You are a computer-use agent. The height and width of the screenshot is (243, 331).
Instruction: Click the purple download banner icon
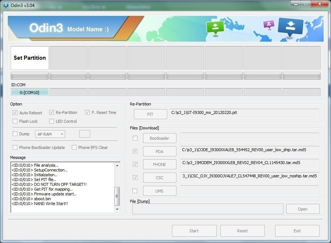[x=269, y=24]
